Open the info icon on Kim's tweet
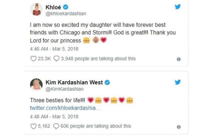Screen dimensions: 206x137 pos(179,127)
